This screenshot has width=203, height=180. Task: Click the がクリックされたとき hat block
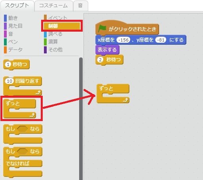tap(127, 28)
